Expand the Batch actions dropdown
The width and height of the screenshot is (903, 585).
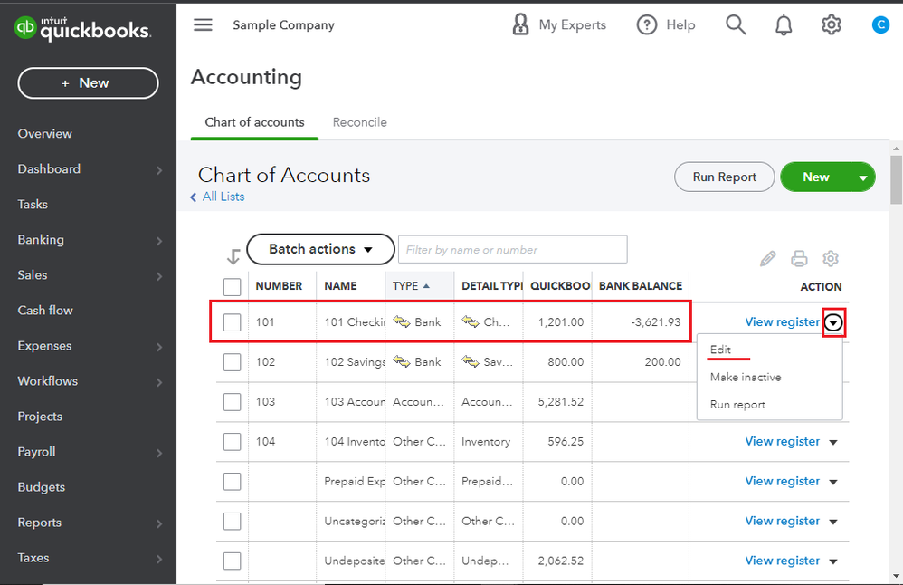[x=320, y=249]
